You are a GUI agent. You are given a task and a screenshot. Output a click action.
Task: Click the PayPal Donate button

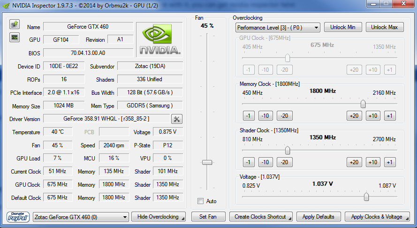(18, 217)
